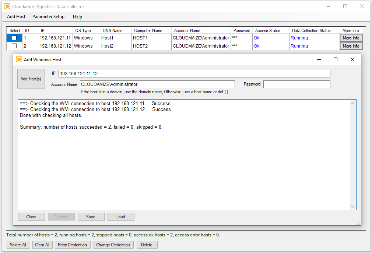Viewport: 372px width, 253px height.
Task: Close the Add Windows Host dialog with X
Action: click(352, 59)
